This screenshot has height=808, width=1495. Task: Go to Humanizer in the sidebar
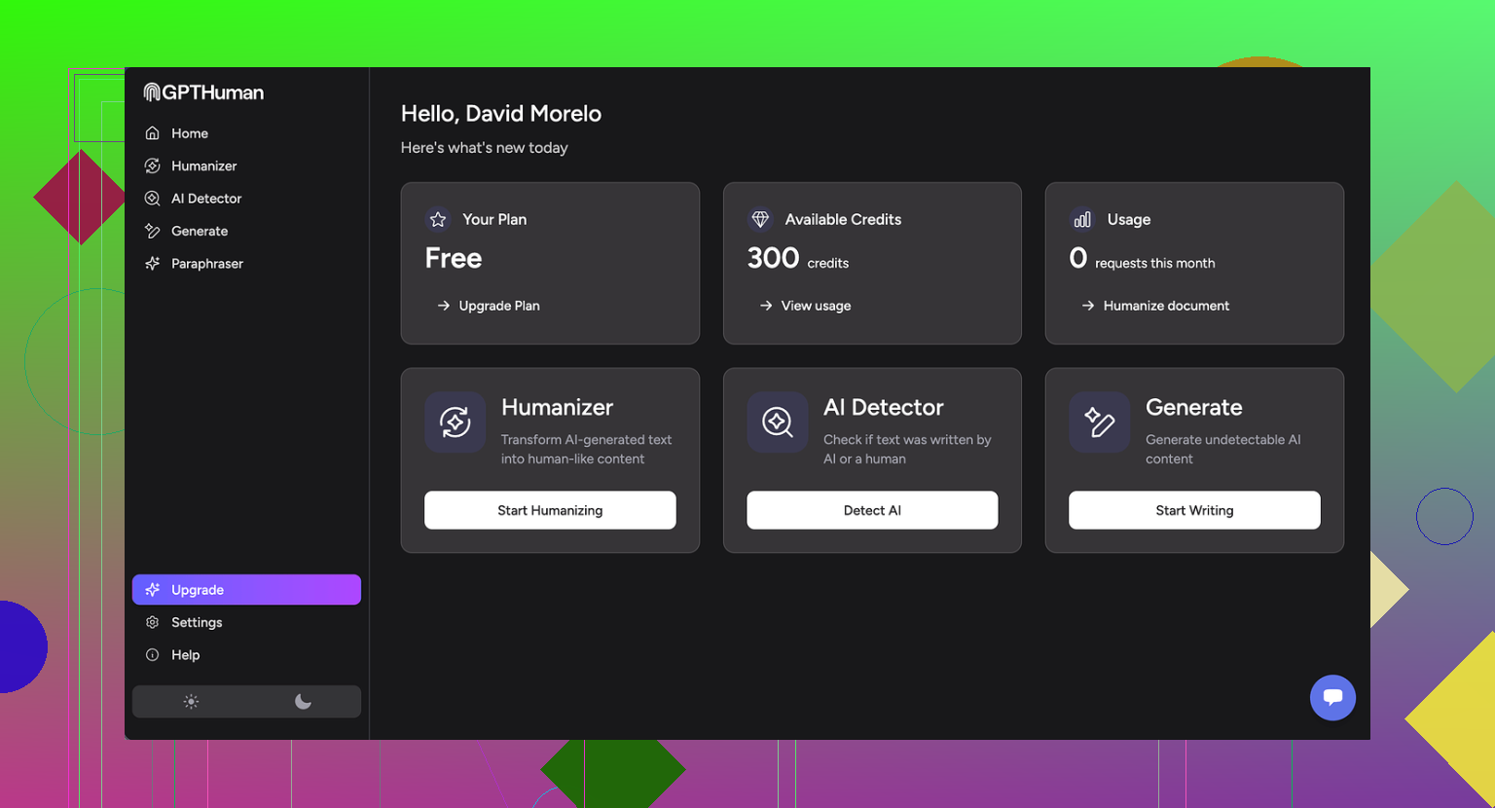pyautogui.click(x=203, y=166)
